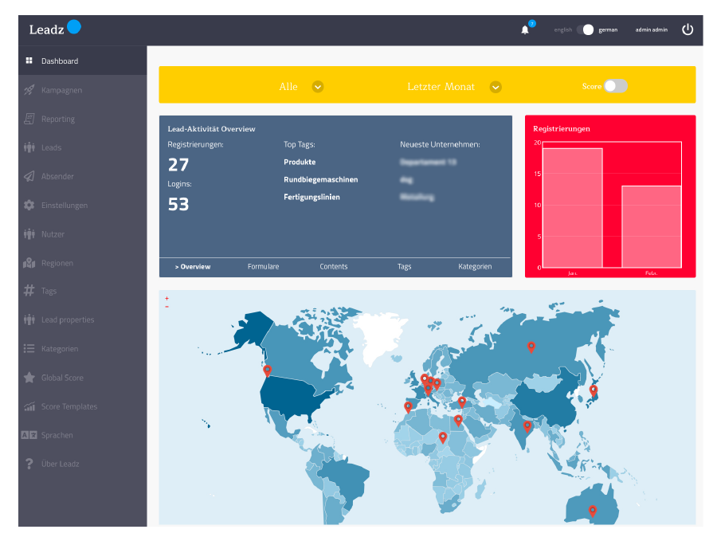Click the Produkte top tag
This screenshot has height=545, width=717.
[x=300, y=162]
